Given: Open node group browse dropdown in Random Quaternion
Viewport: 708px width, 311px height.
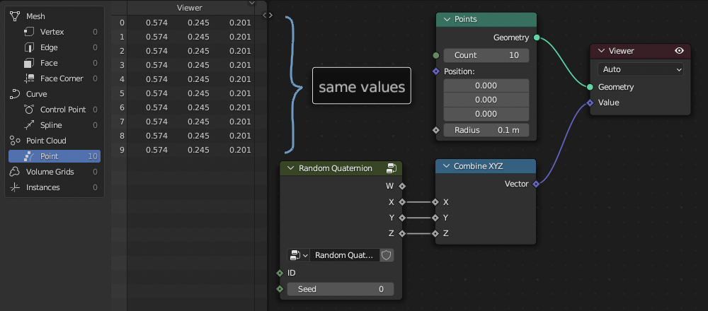Looking at the screenshot, I should pyautogui.click(x=298, y=255).
